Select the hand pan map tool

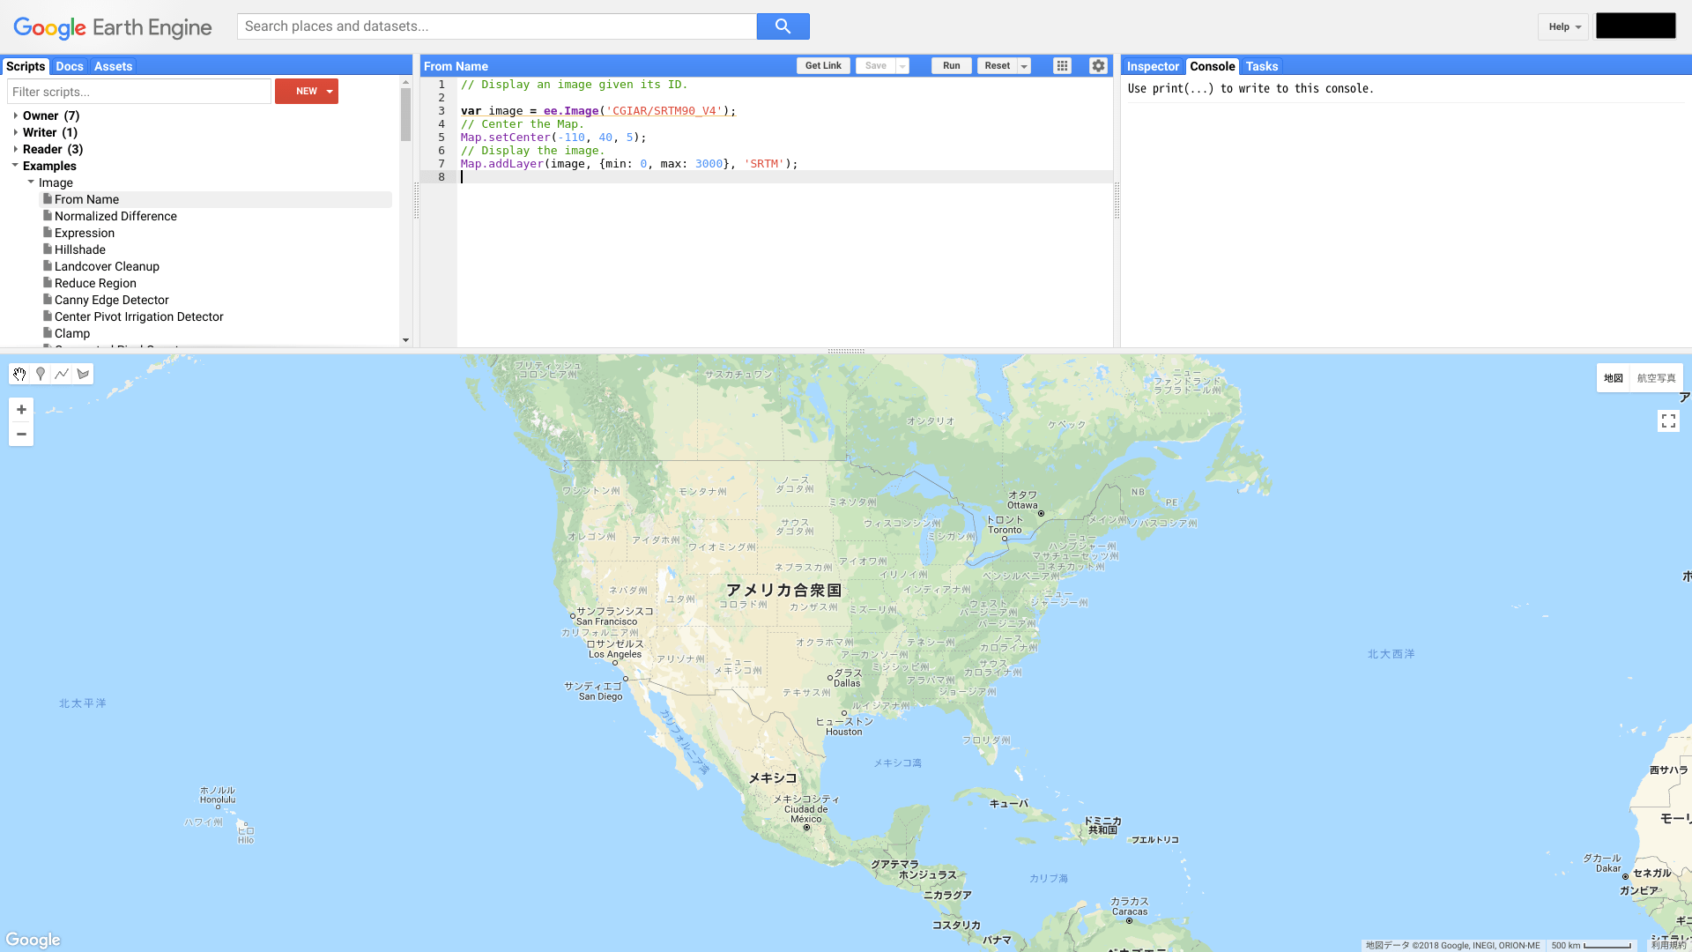click(19, 374)
